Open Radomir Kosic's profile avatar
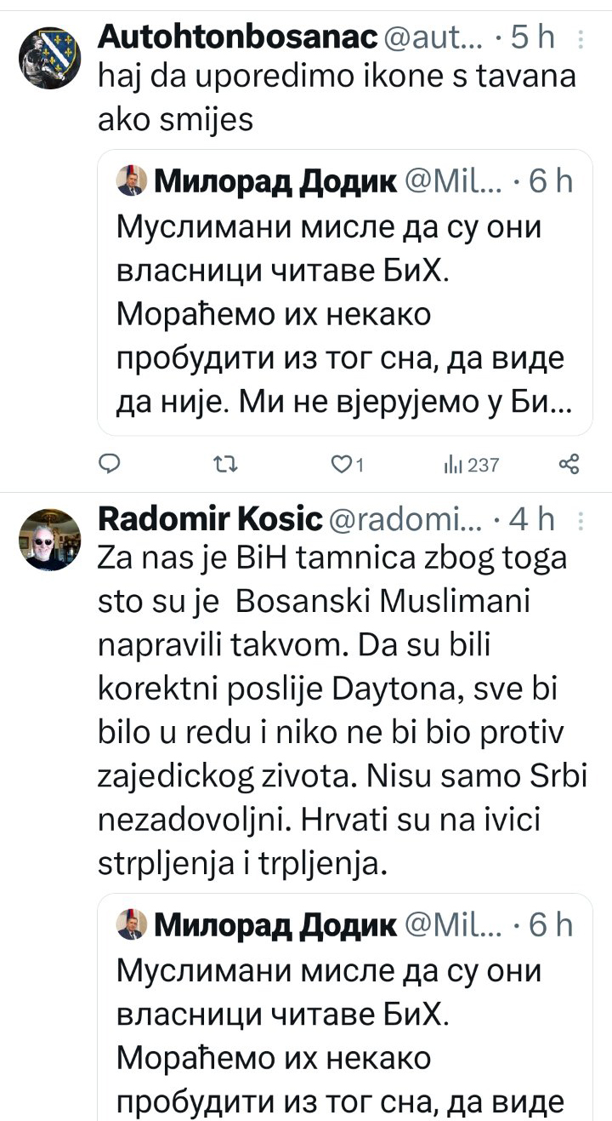 (x=50, y=539)
